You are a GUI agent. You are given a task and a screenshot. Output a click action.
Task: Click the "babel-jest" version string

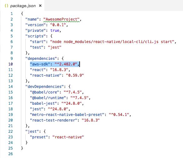(x=72, y=103)
